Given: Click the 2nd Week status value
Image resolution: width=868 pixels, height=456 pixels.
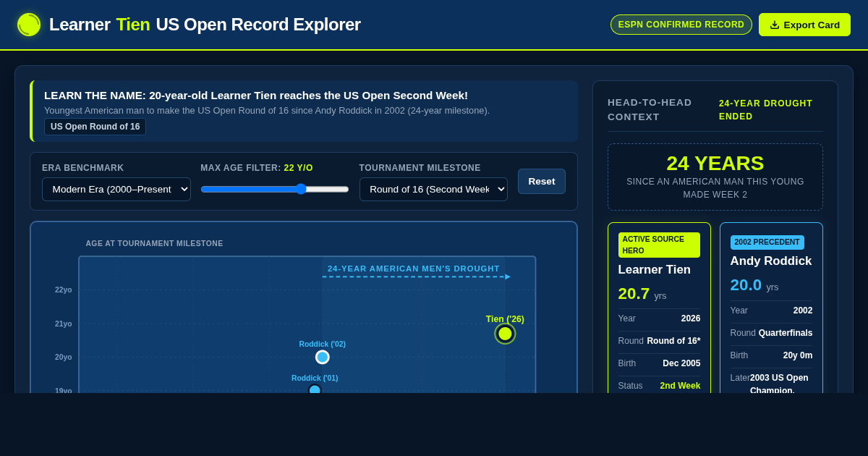Looking at the screenshot, I should click(680, 386).
